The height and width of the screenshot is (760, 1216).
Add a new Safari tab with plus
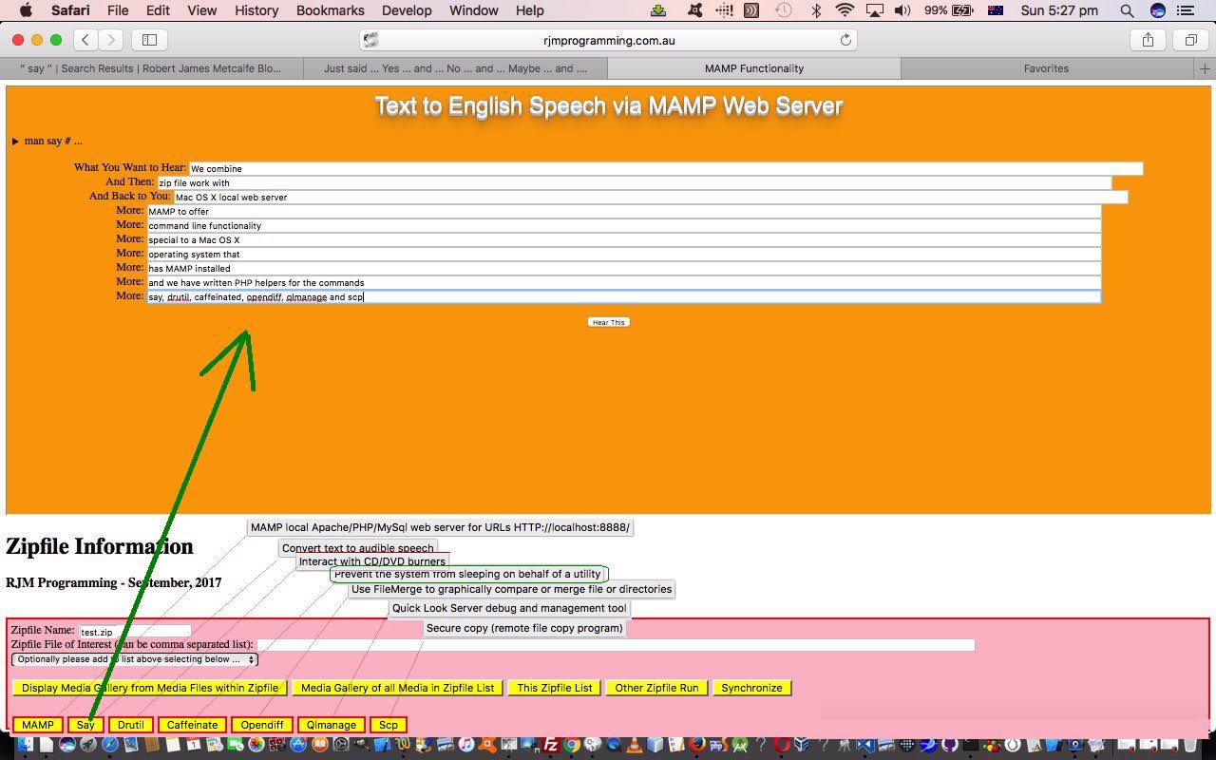pos(1205,68)
